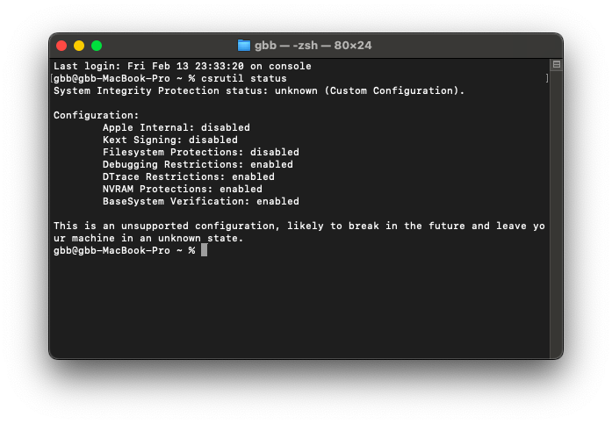The image size is (612, 424).
Task: Zoom the window with green button
Action: [x=97, y=46]
